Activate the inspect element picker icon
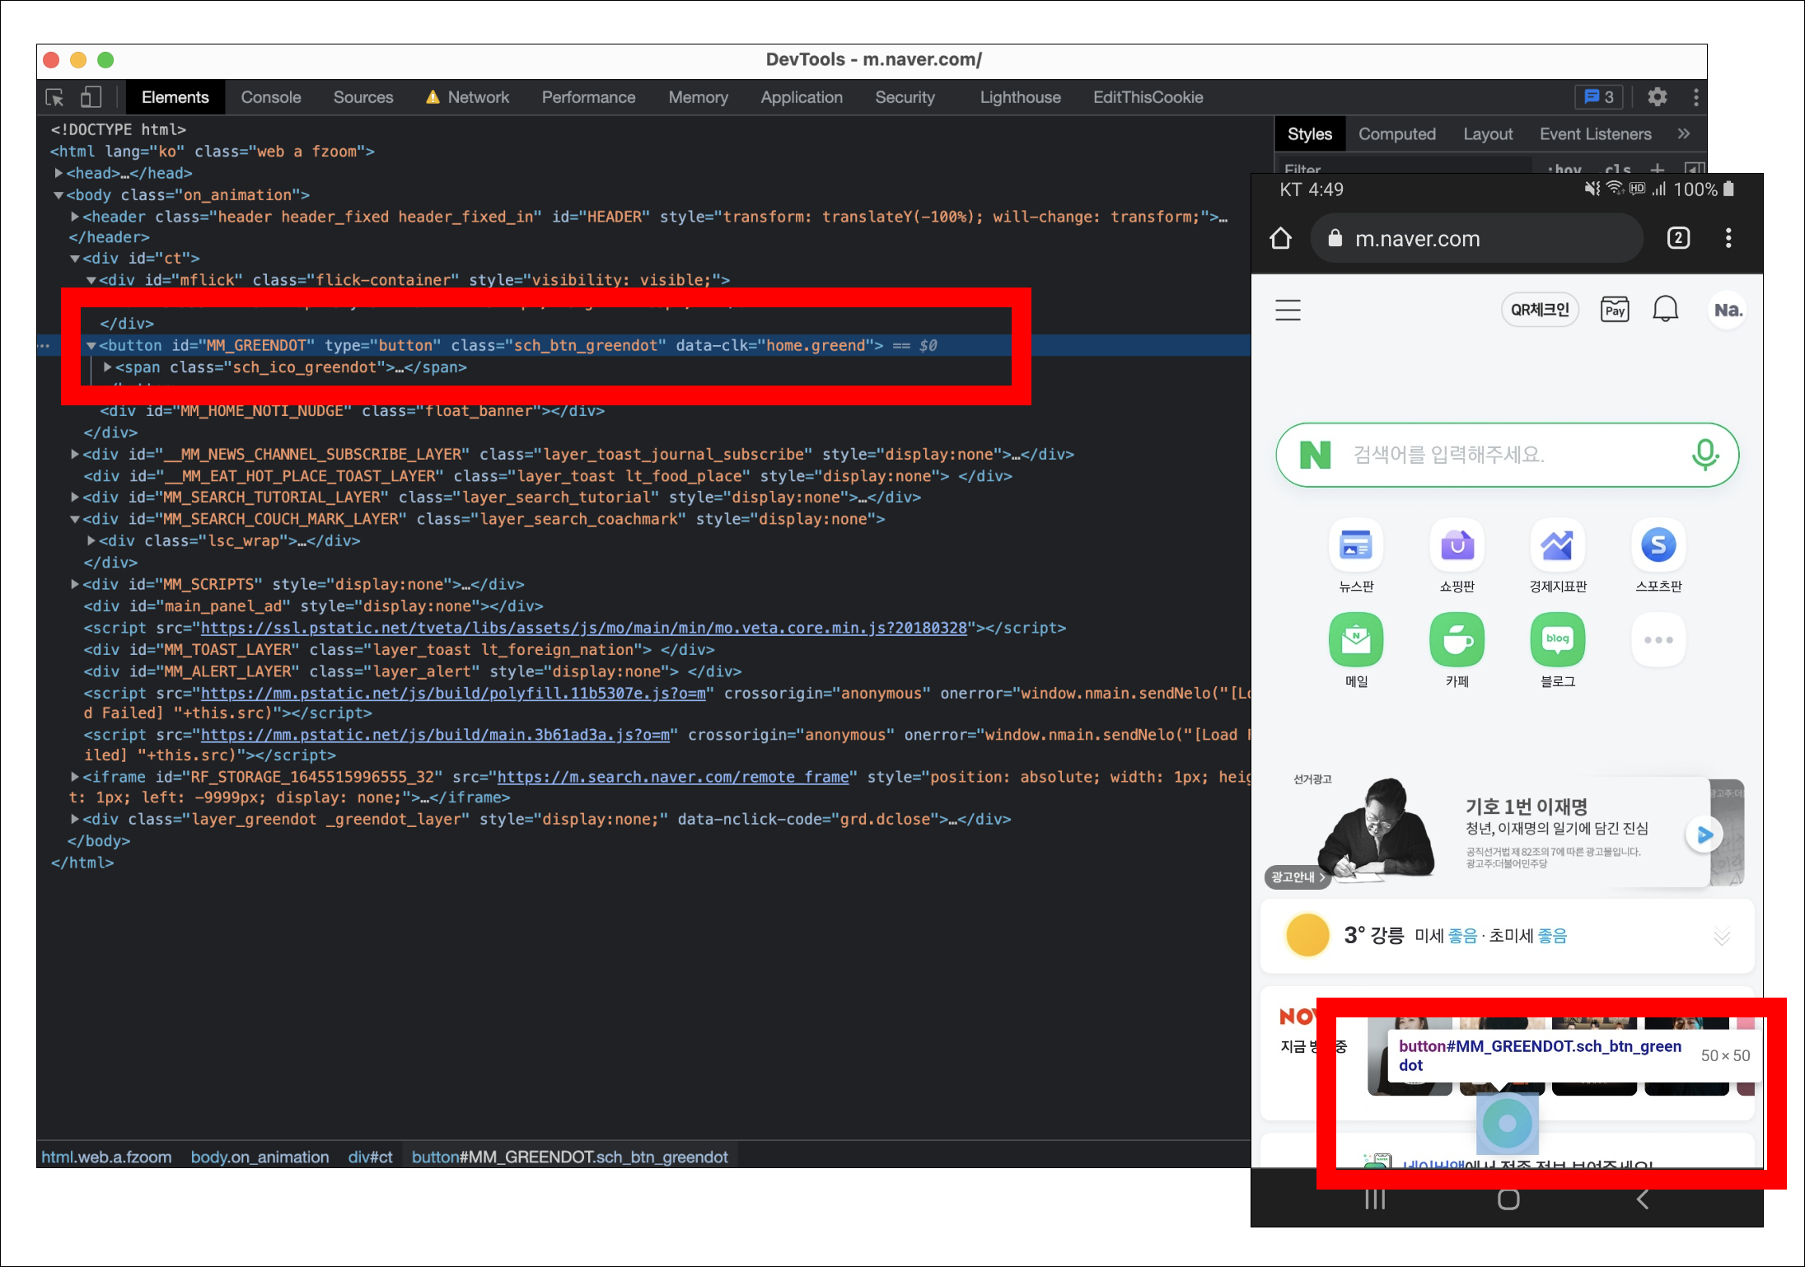This screenshot has height=1267, width=1805. pos(54,97)
